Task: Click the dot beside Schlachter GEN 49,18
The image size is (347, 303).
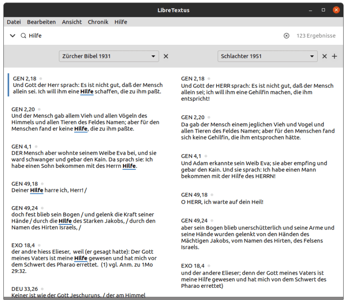Action: click(212, 195)
